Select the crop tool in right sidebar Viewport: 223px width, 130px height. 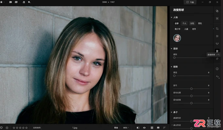pyautogui.click(x=217, y=29)
